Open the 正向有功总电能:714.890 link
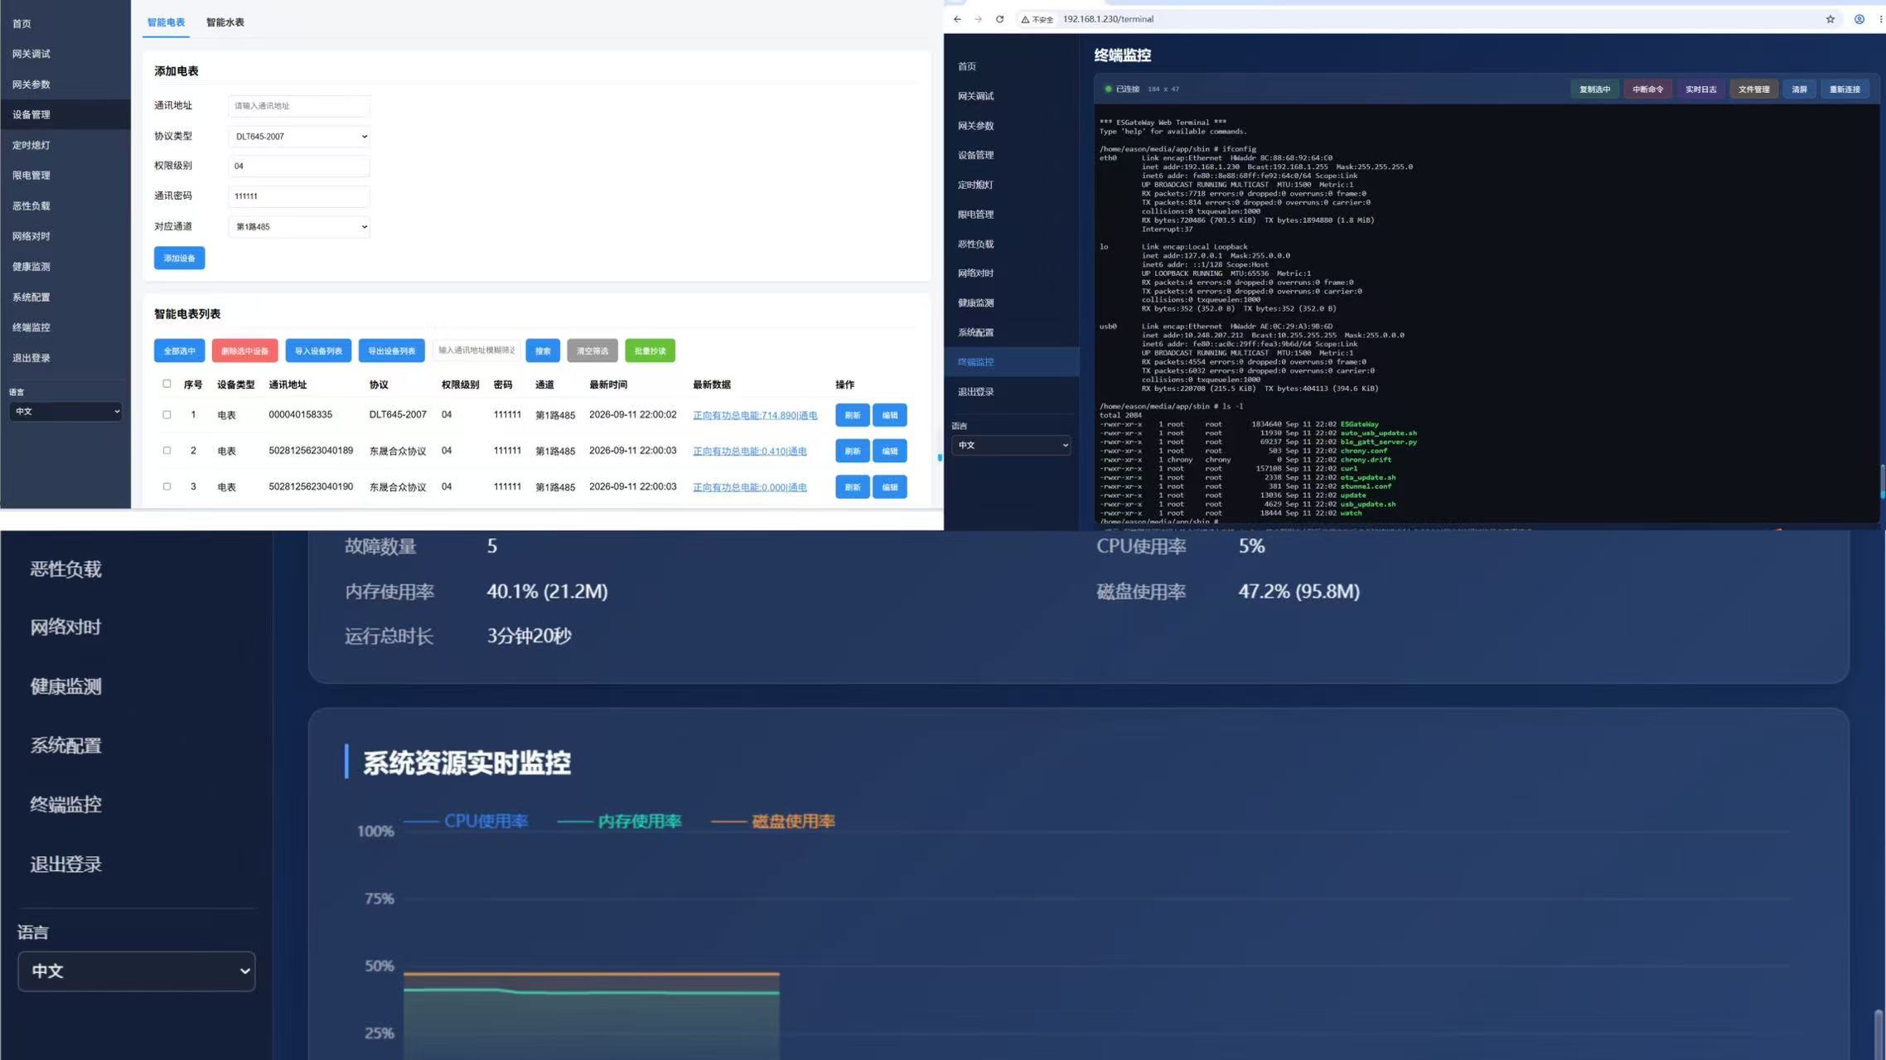Viewport: 1886px width, 1060px height. tap(755, 415)
